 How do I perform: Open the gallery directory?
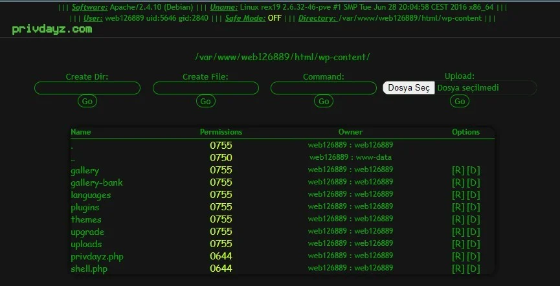85,171
